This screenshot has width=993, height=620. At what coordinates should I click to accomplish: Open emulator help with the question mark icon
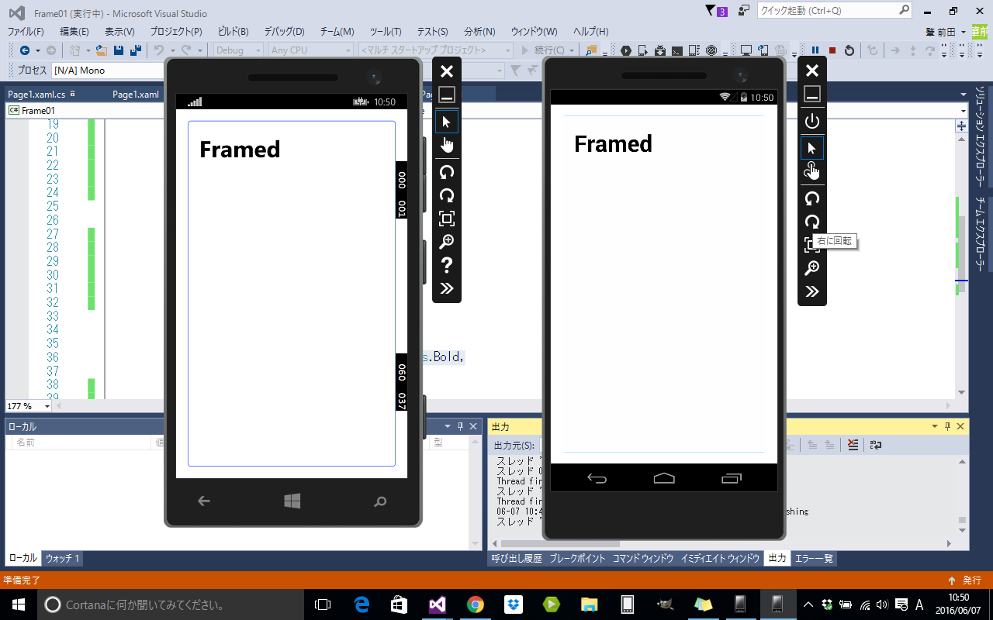pos(447,265)
